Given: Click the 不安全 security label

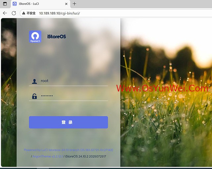Looking at the screenshot, I should [x=31, y=13].
